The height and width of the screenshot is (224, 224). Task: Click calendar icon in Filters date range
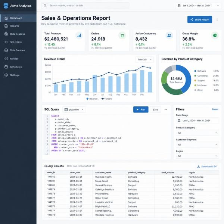(179, 121)
